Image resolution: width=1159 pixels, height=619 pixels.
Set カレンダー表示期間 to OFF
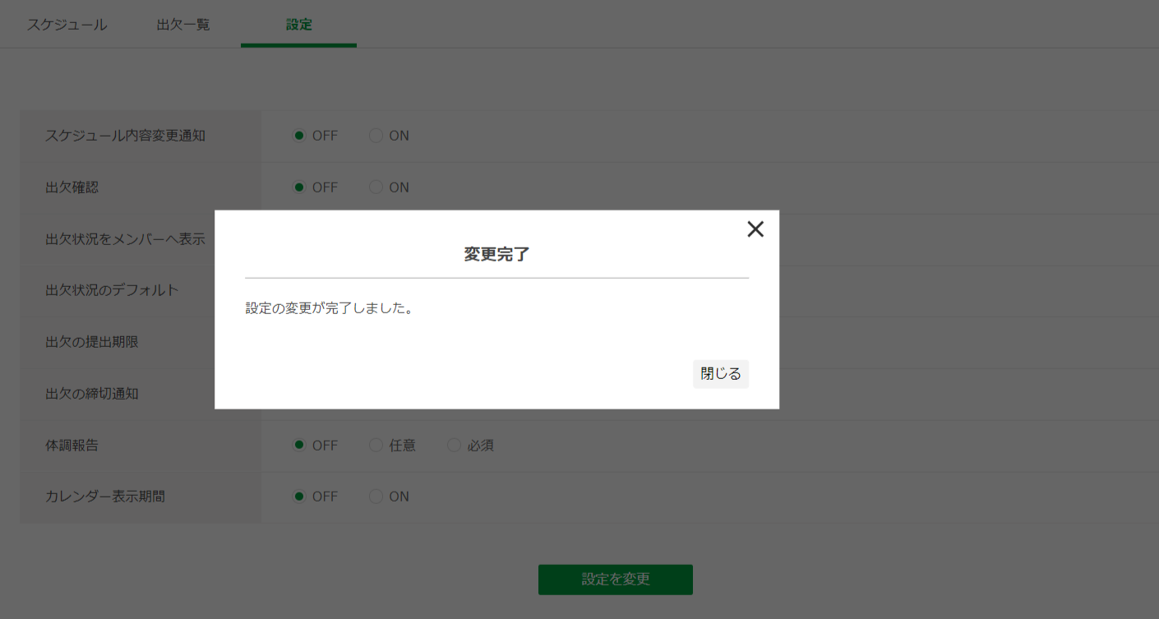(x=299, y=497)
